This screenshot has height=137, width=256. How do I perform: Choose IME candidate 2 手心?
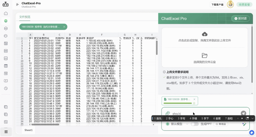click(170, 118)
